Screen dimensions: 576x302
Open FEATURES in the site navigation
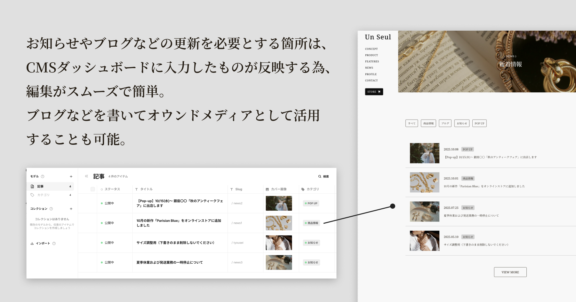coord(372,61)
